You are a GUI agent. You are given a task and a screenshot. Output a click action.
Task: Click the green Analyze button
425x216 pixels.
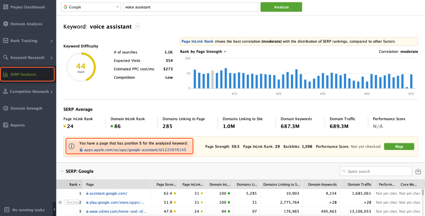click(x=281, y=7)
